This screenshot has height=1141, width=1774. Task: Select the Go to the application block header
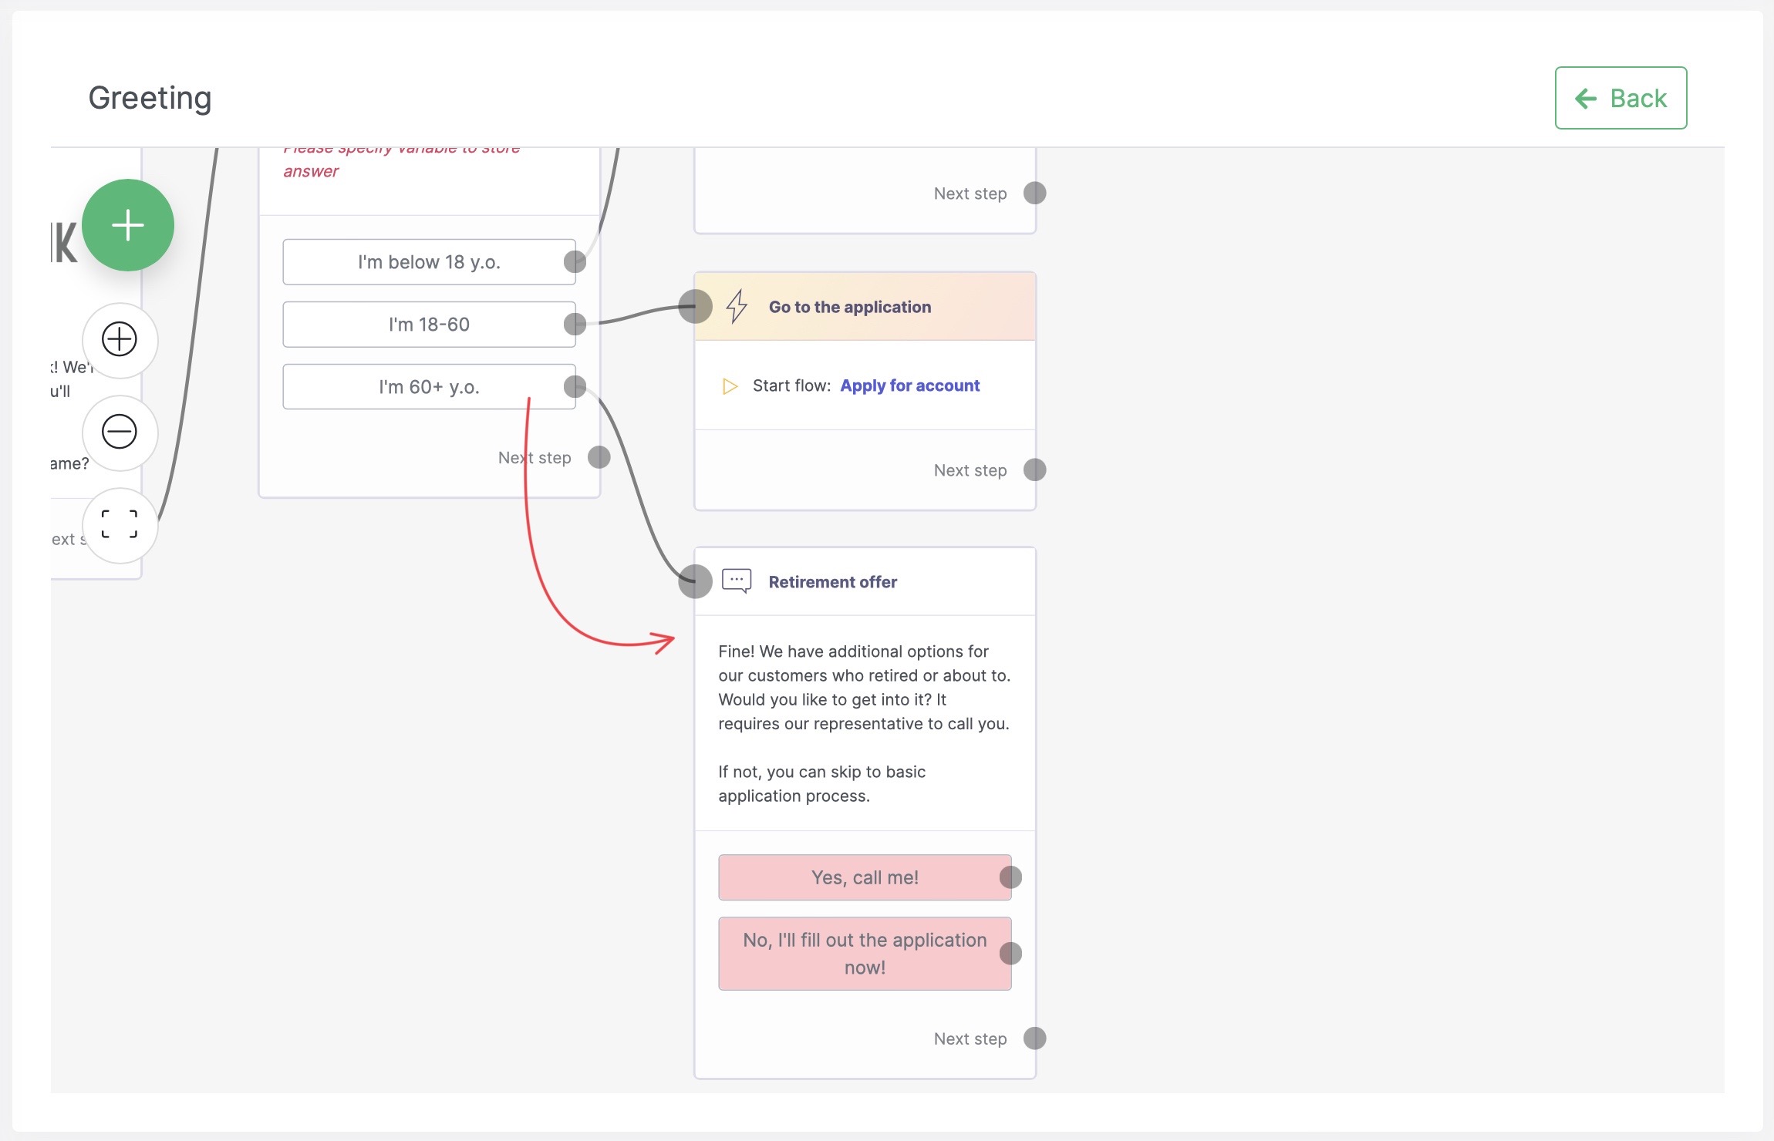tap(864, 307)
